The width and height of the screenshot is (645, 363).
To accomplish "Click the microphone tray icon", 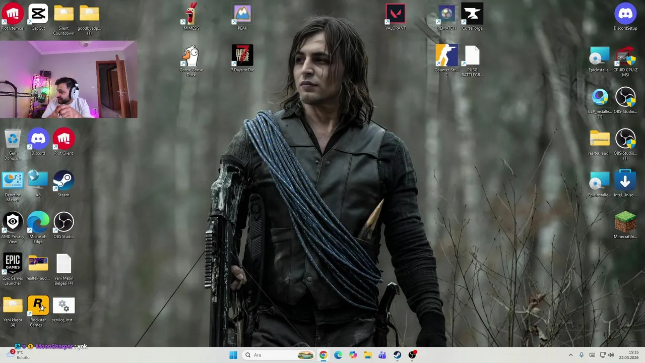I will tap(582, 355).
